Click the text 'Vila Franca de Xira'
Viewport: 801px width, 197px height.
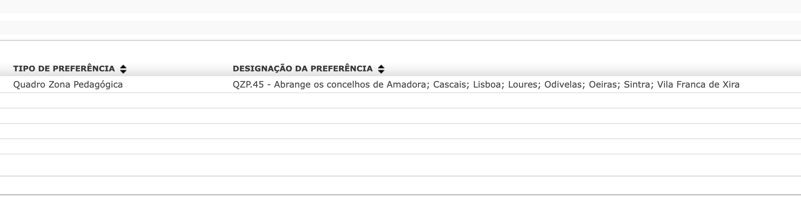tap(698, 84)
